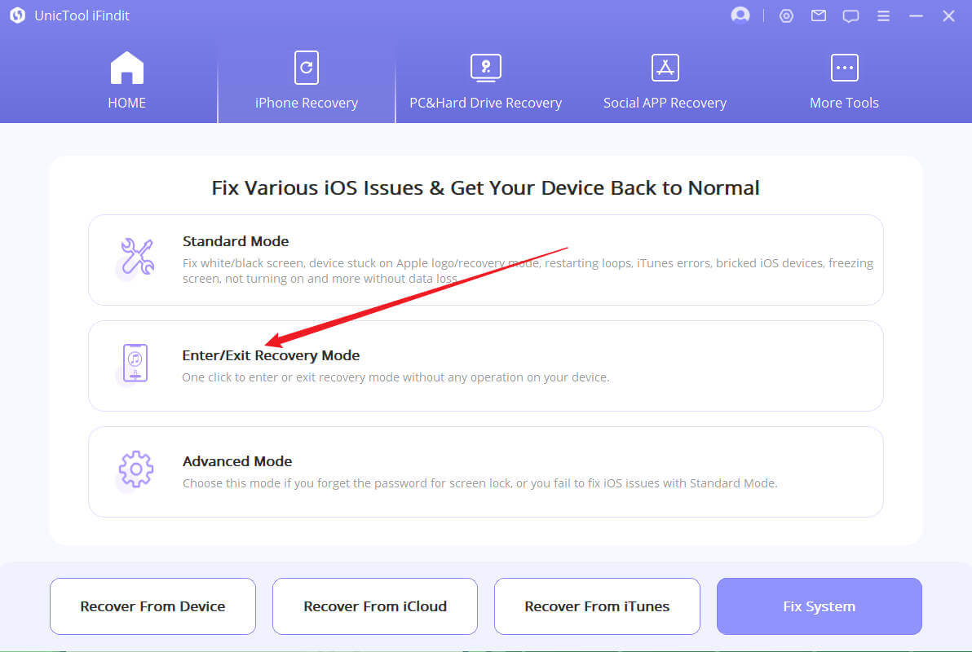The height and width of the screenshot is (652, 972).
Task: Select Enter/Exit Recovery Mode option title
Action: point(271,355)
